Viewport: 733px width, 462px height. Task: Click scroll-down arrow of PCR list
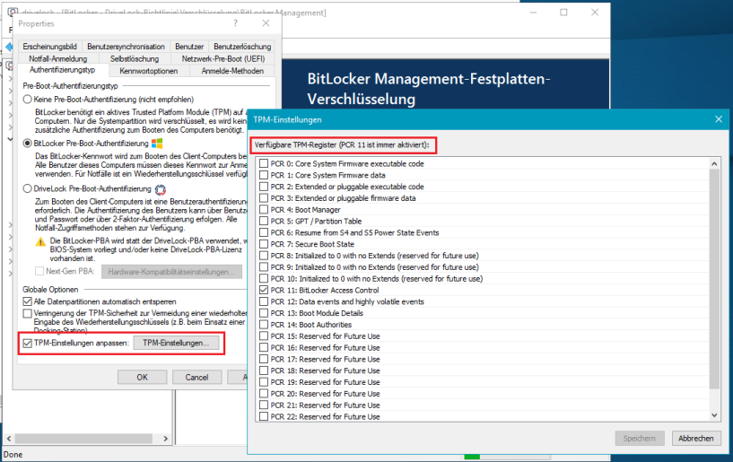[x=714, y=414]
